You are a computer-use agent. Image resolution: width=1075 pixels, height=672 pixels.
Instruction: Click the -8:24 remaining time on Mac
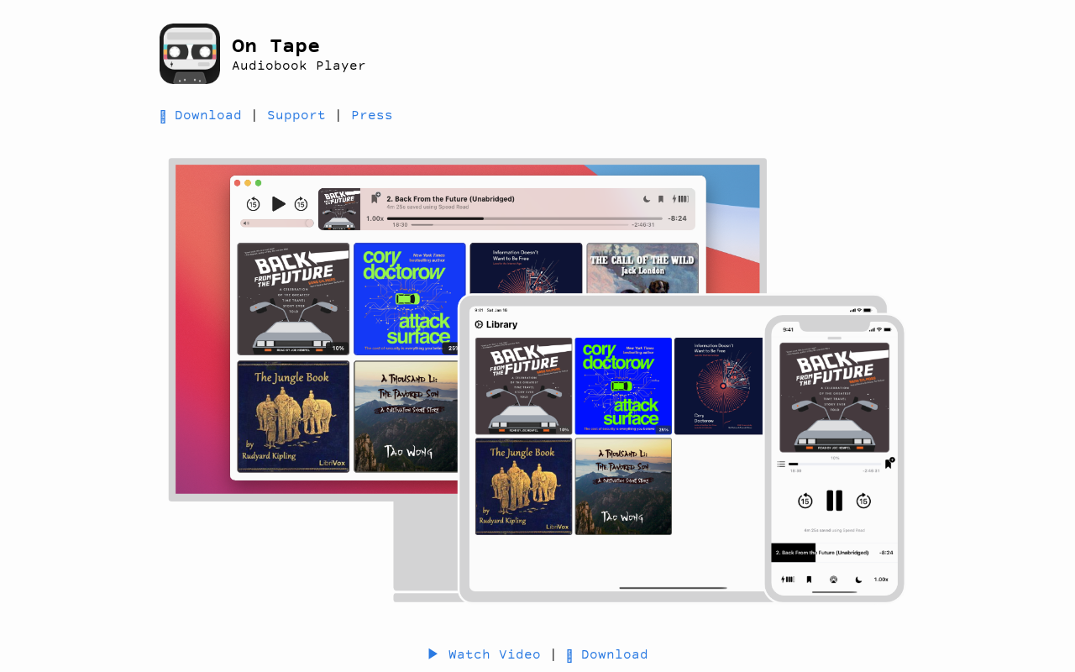(x=678, y=218)
